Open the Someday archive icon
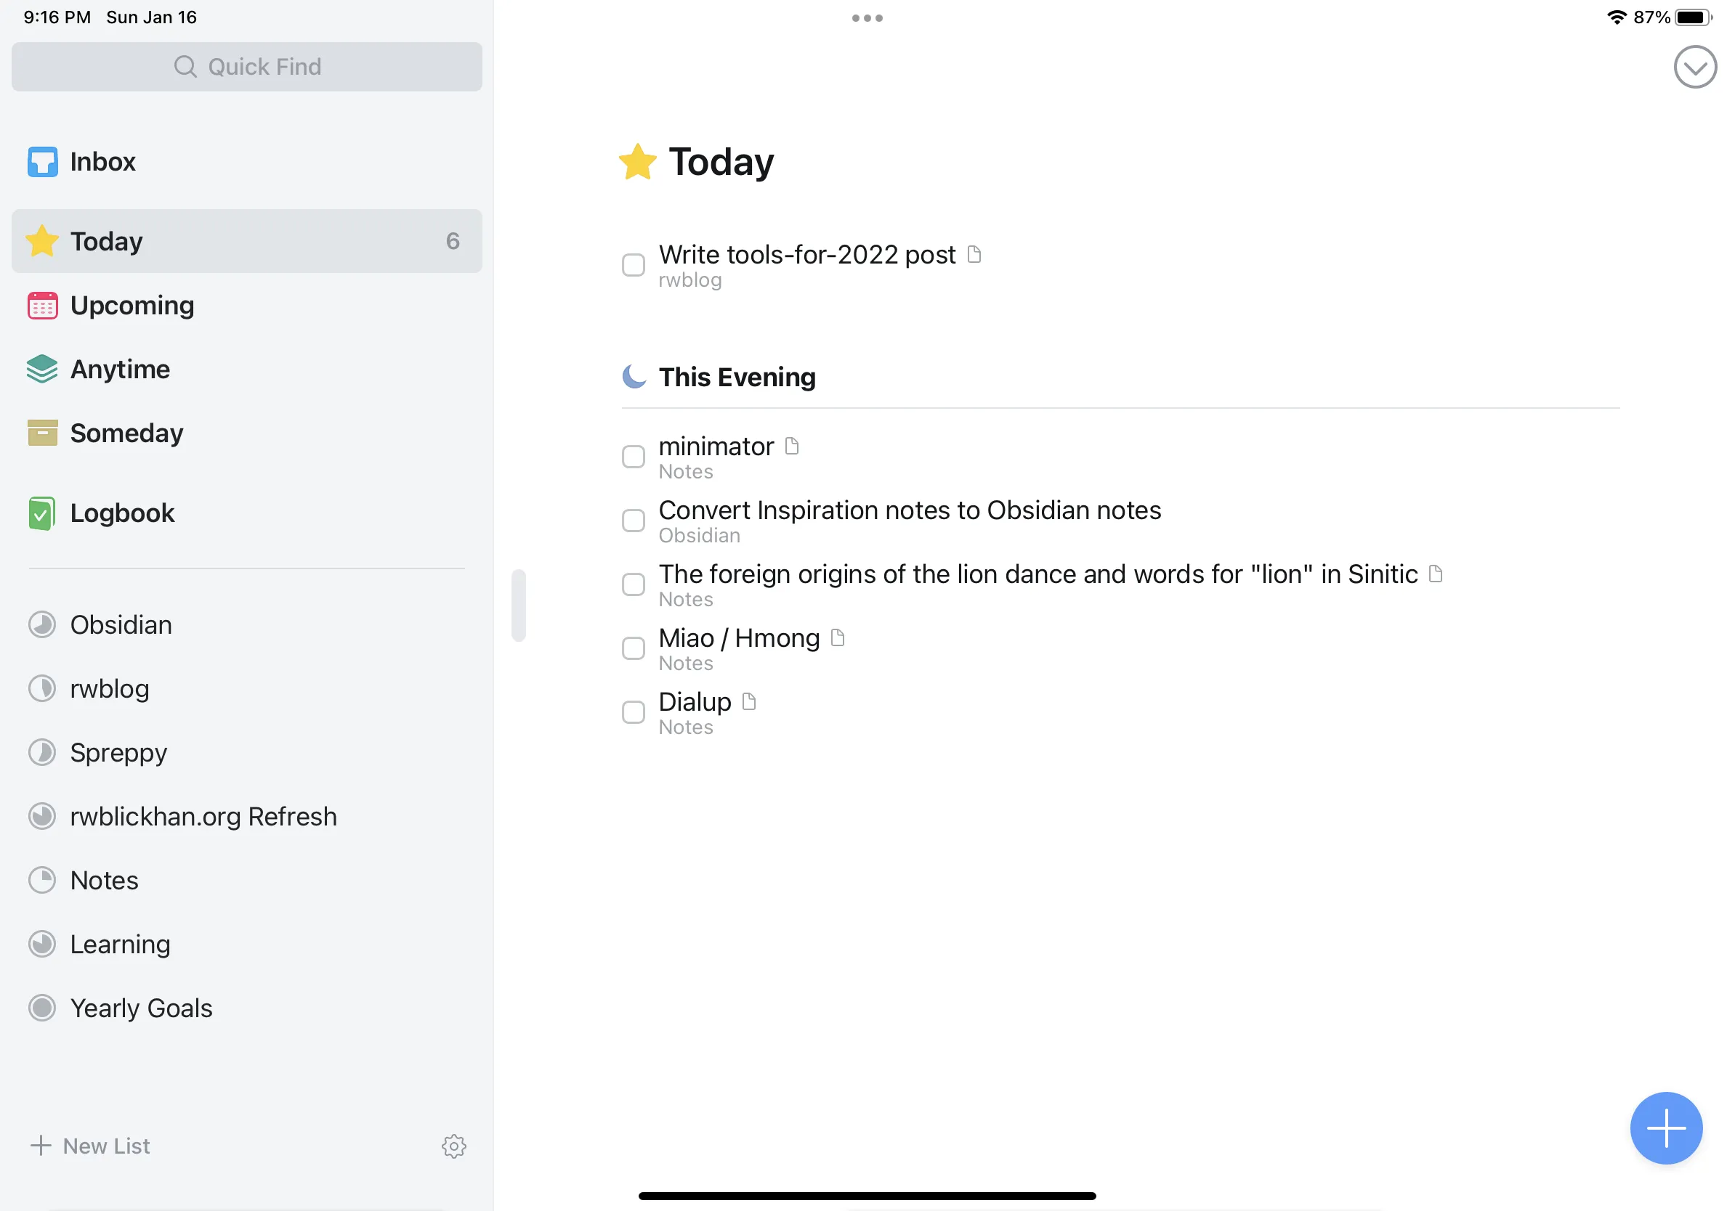 44,432
